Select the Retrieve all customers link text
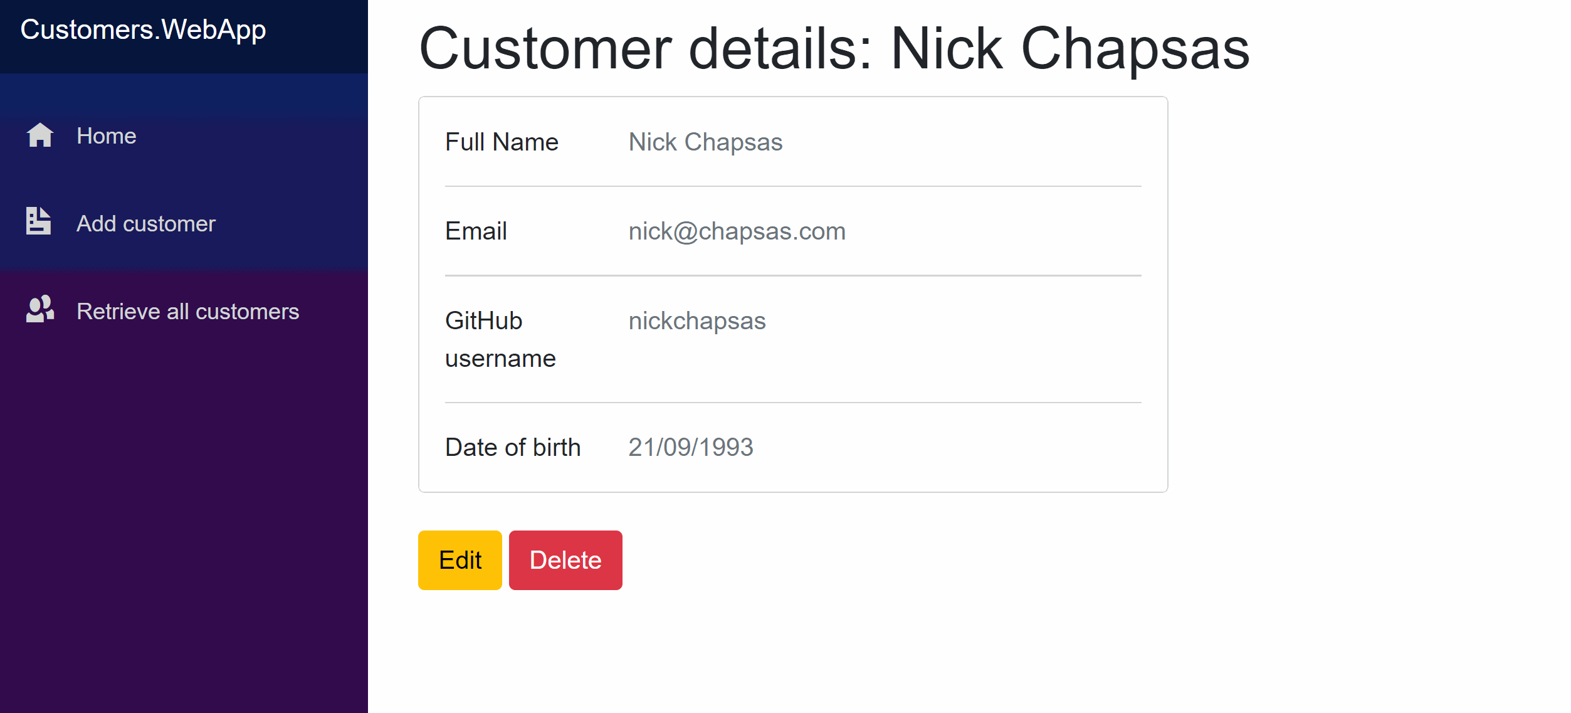This screenshot has width=1571, height=713. pos(187,312)
